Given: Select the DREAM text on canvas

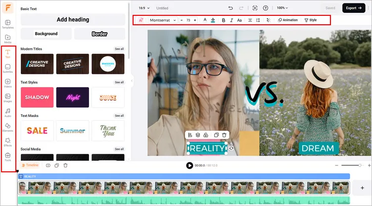Looking at the screenshot, I should pyautogui.click(x=318, y=148).
